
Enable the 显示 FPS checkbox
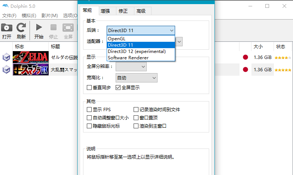pos(89,109)
